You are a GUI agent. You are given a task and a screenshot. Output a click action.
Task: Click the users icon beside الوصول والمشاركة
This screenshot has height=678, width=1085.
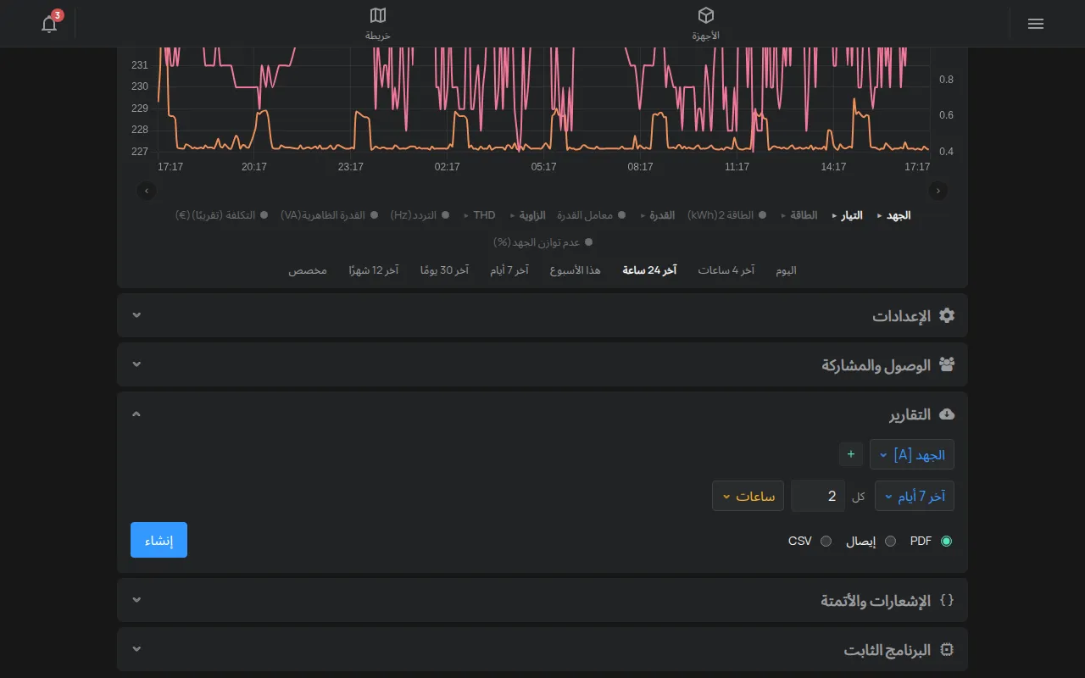coord(947,364)
